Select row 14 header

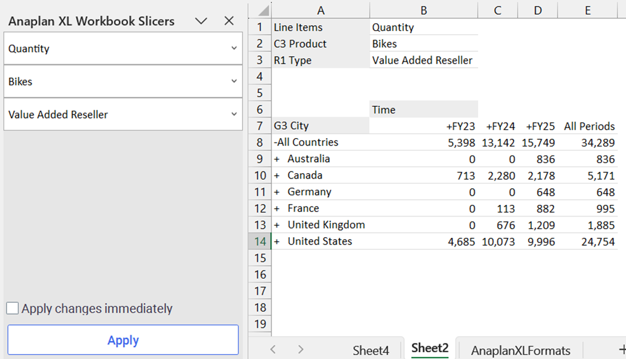click(x=260, y=242)
